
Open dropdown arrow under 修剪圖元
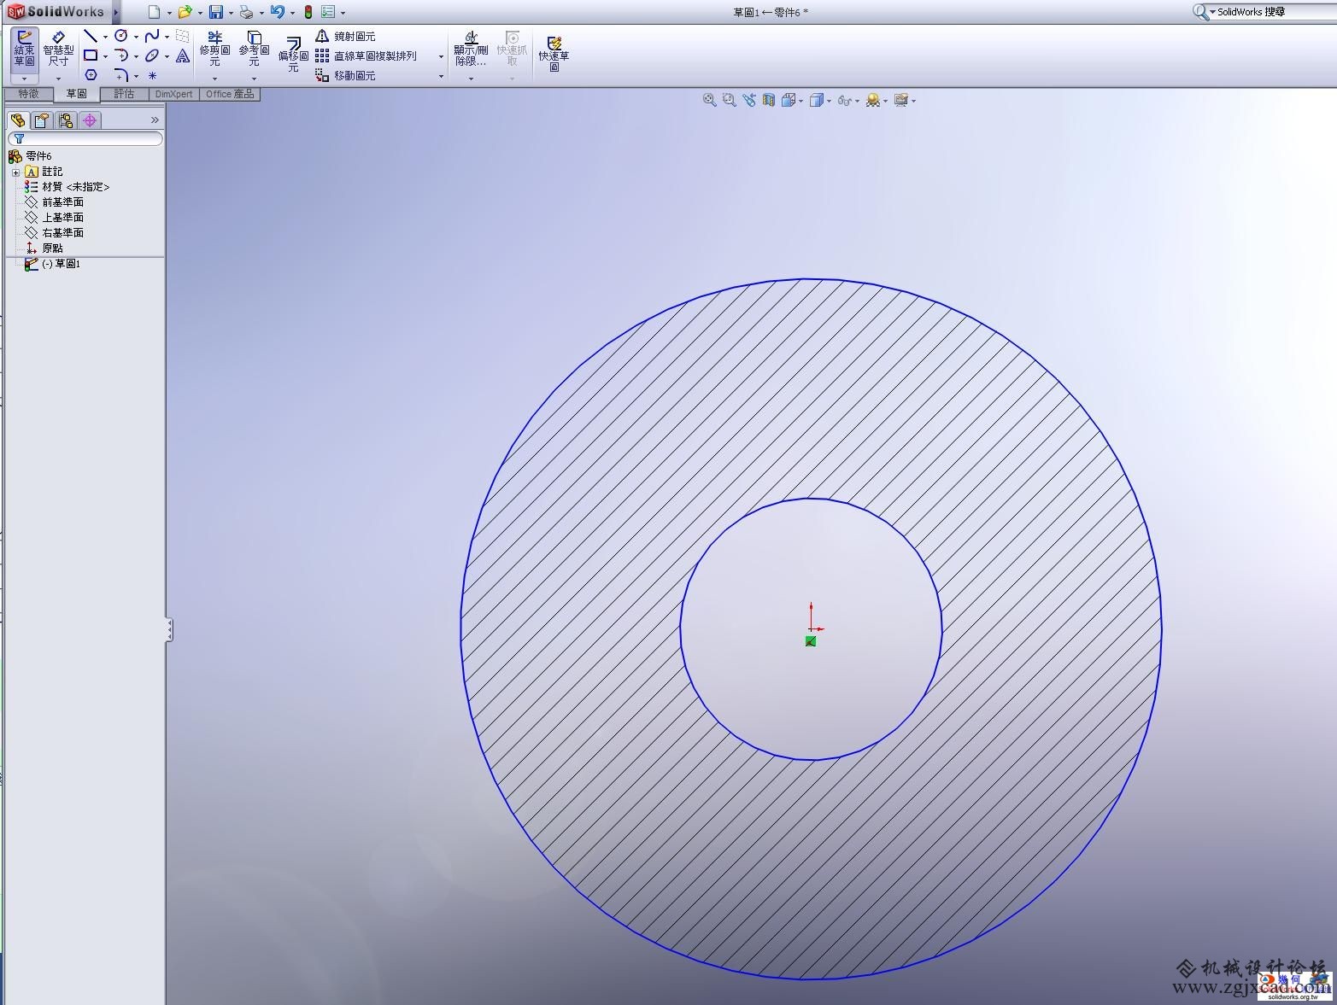coord(214,79)
